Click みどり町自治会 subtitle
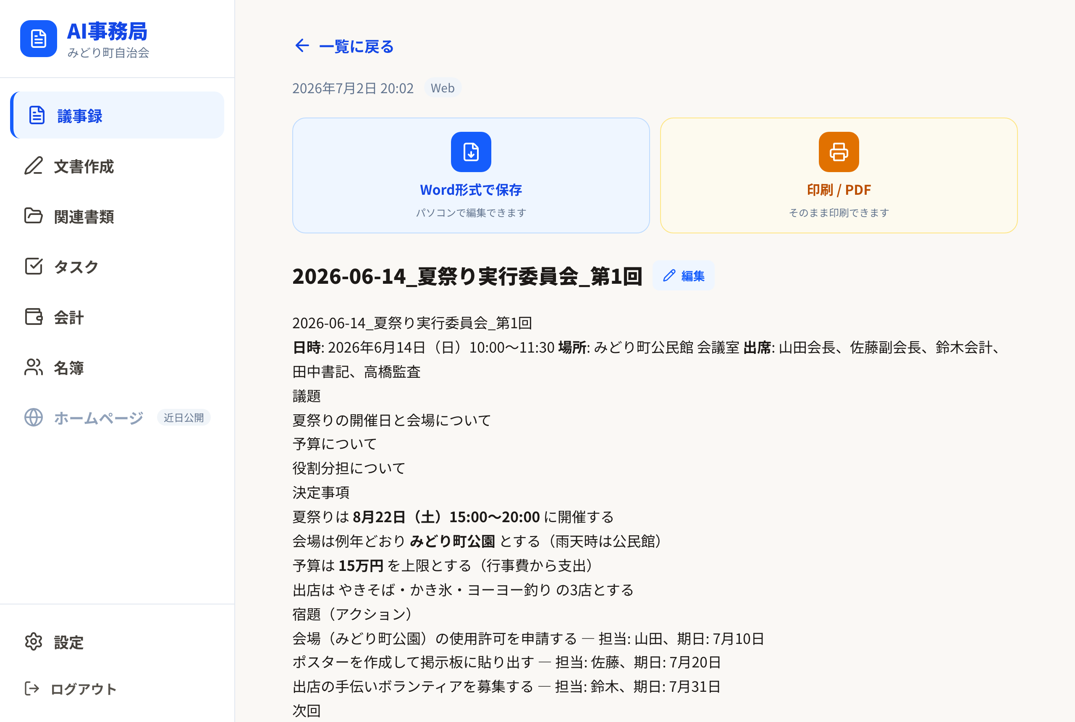 (108, 52)
